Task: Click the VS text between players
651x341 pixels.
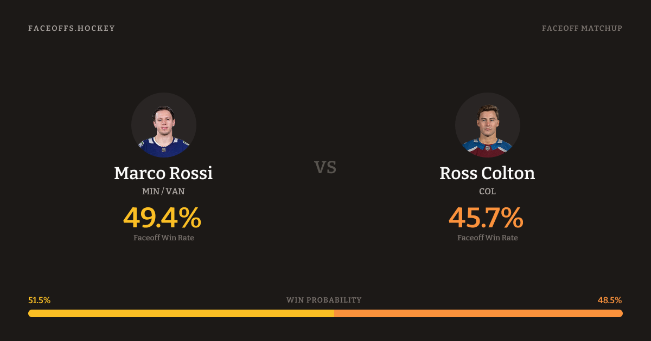Action: click(325, 167)
